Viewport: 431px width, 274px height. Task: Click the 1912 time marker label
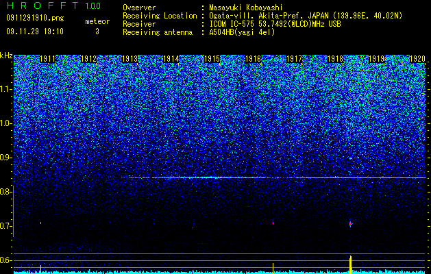pyautogui.click(x=88, y=59)
